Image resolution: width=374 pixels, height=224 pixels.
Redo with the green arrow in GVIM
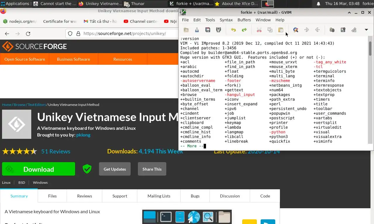click(244, 30)
